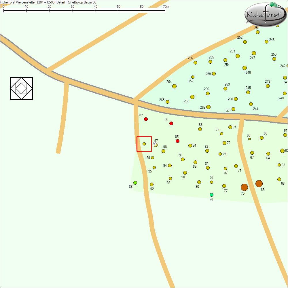288x288 pixels.
Task: Select yellow tree marker 92
Action: pos(152,185)
